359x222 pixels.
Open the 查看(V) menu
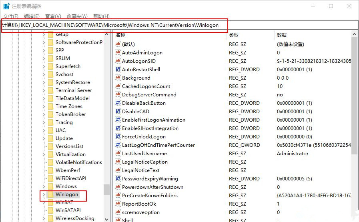point(53,16)
